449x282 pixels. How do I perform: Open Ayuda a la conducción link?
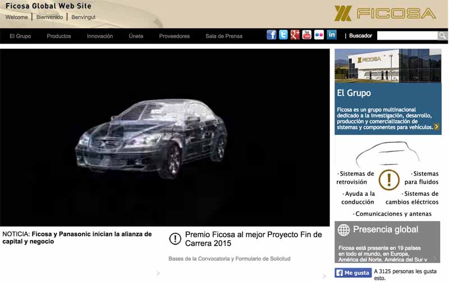coord(358,198)
